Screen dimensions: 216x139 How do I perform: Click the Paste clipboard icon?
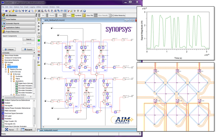point(36,11)
